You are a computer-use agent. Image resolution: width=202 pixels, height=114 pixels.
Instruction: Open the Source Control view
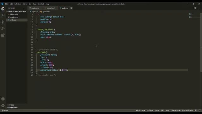pos(3,22)
